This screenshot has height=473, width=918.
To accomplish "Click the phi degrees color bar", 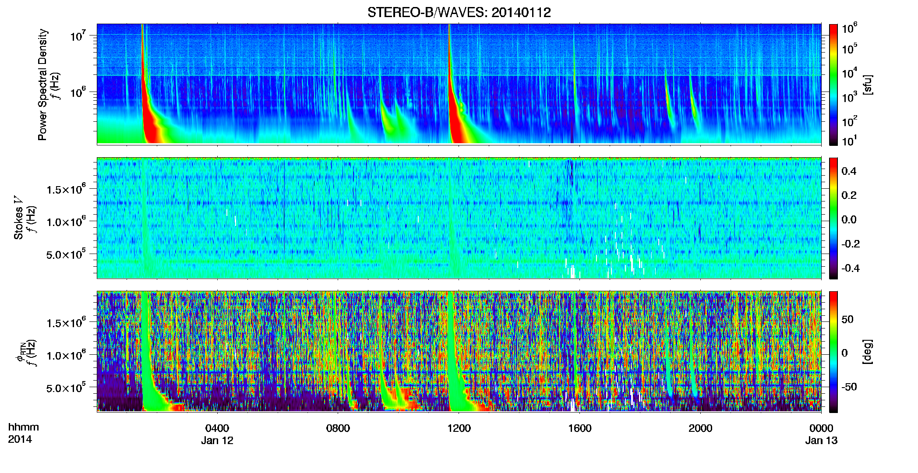I will (x=833, y=352).
